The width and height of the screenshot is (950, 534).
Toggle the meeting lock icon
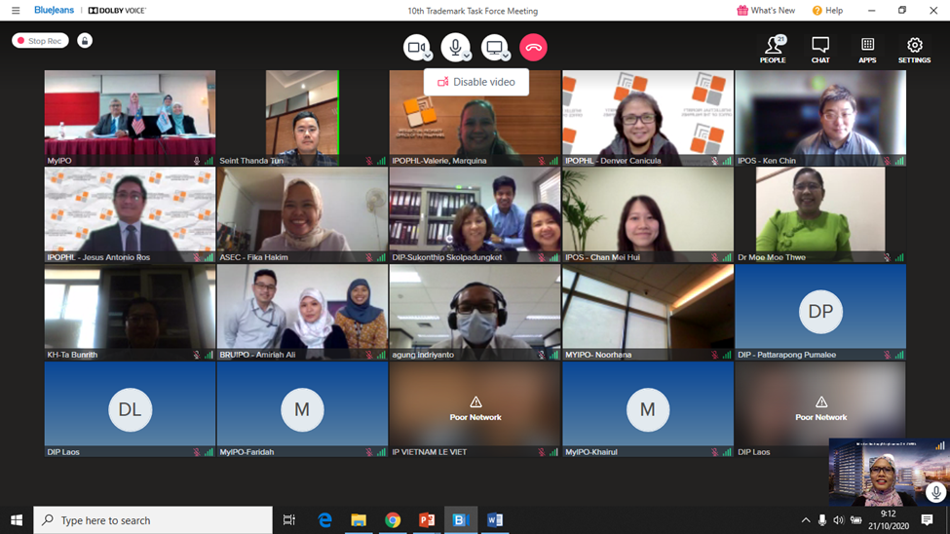pyautogui.click(x=85, y=41)
